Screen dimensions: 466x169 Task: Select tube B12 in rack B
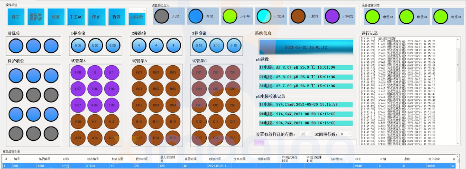pos(173,122)
